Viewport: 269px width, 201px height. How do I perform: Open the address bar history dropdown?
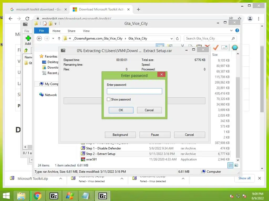click(172, 39)
